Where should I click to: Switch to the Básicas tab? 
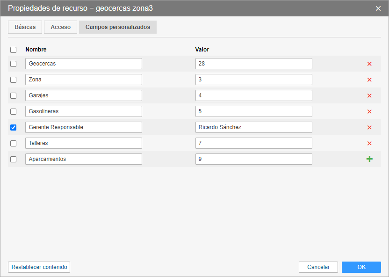click(25, 27)
